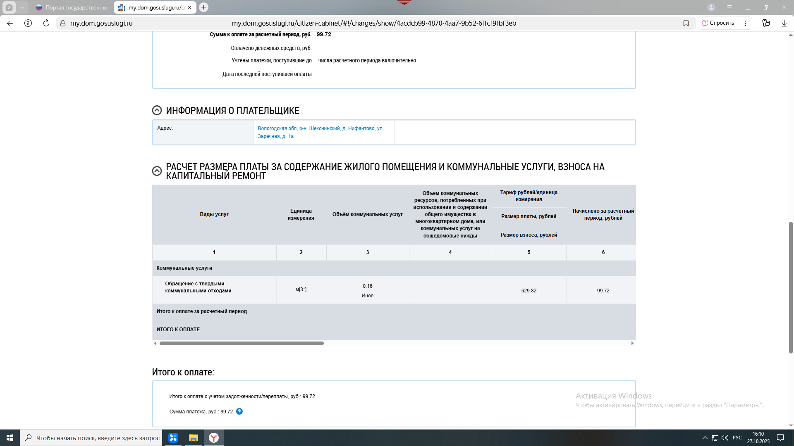Open the Windows Start menu
794x446 pixels.
click(x=10, y=438)
